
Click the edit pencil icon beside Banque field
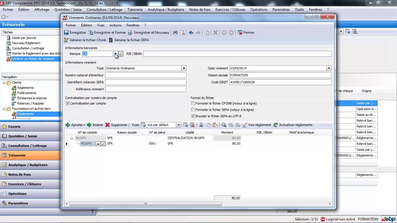(x=121, y=54)
